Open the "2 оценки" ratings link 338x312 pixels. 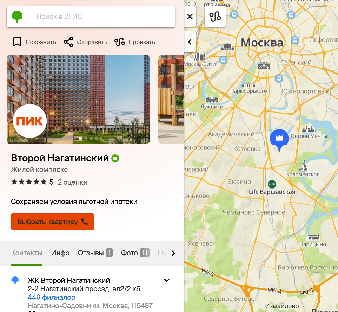(x=72, y=182)
